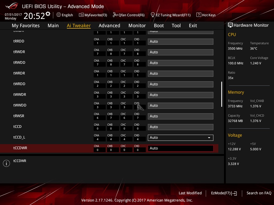Viewport: 274px width, 205px height.
Task: Click the tWWDD Auto field
Action: [x=181, y=105]
